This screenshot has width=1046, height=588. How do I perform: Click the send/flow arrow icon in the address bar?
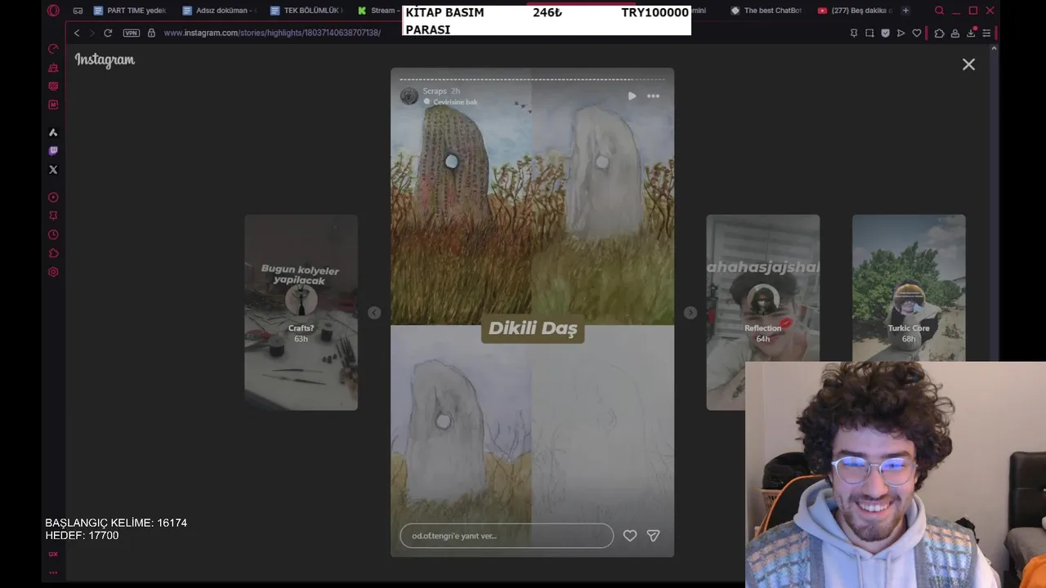901,33
